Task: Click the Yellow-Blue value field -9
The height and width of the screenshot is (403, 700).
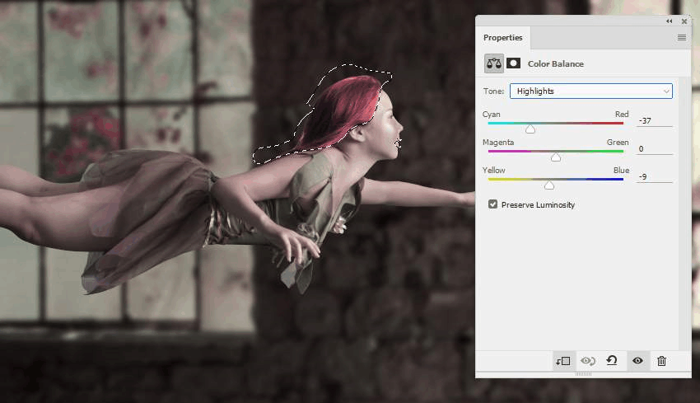Action: click(655, 177)
